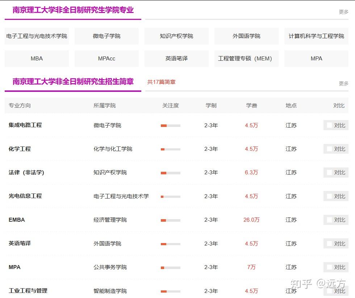The image size is (355, 298).
Task: Click 化学与化工学院 in the college column
Action: [x=113, y=149]
